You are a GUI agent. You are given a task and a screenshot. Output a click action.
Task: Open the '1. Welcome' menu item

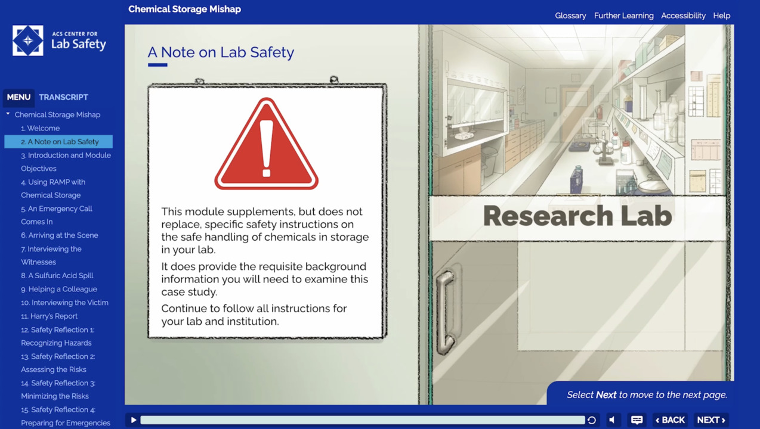(x=40, y=128)
